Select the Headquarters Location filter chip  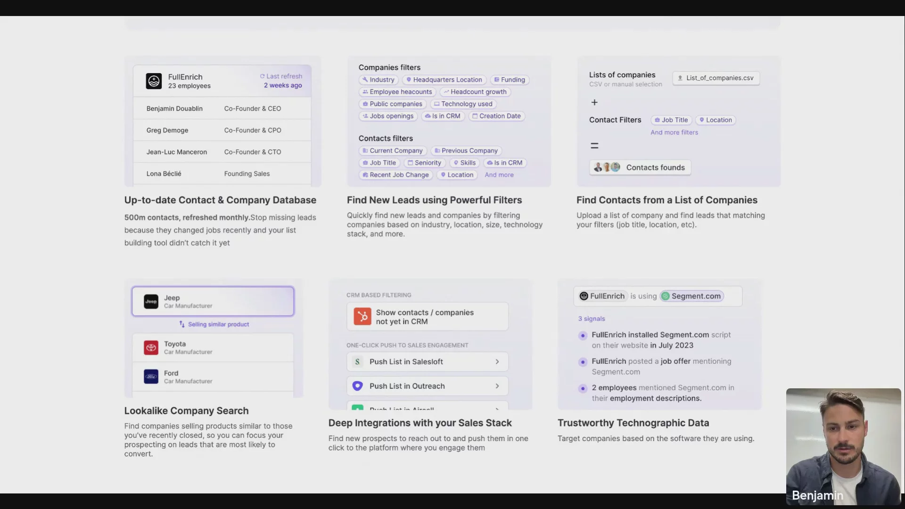tap(444, 80)
